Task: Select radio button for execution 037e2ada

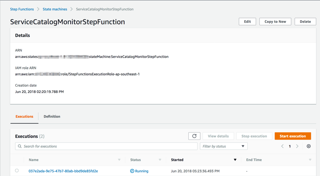Action: 17,170
